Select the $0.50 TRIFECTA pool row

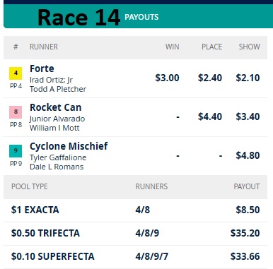pos(135,233)
